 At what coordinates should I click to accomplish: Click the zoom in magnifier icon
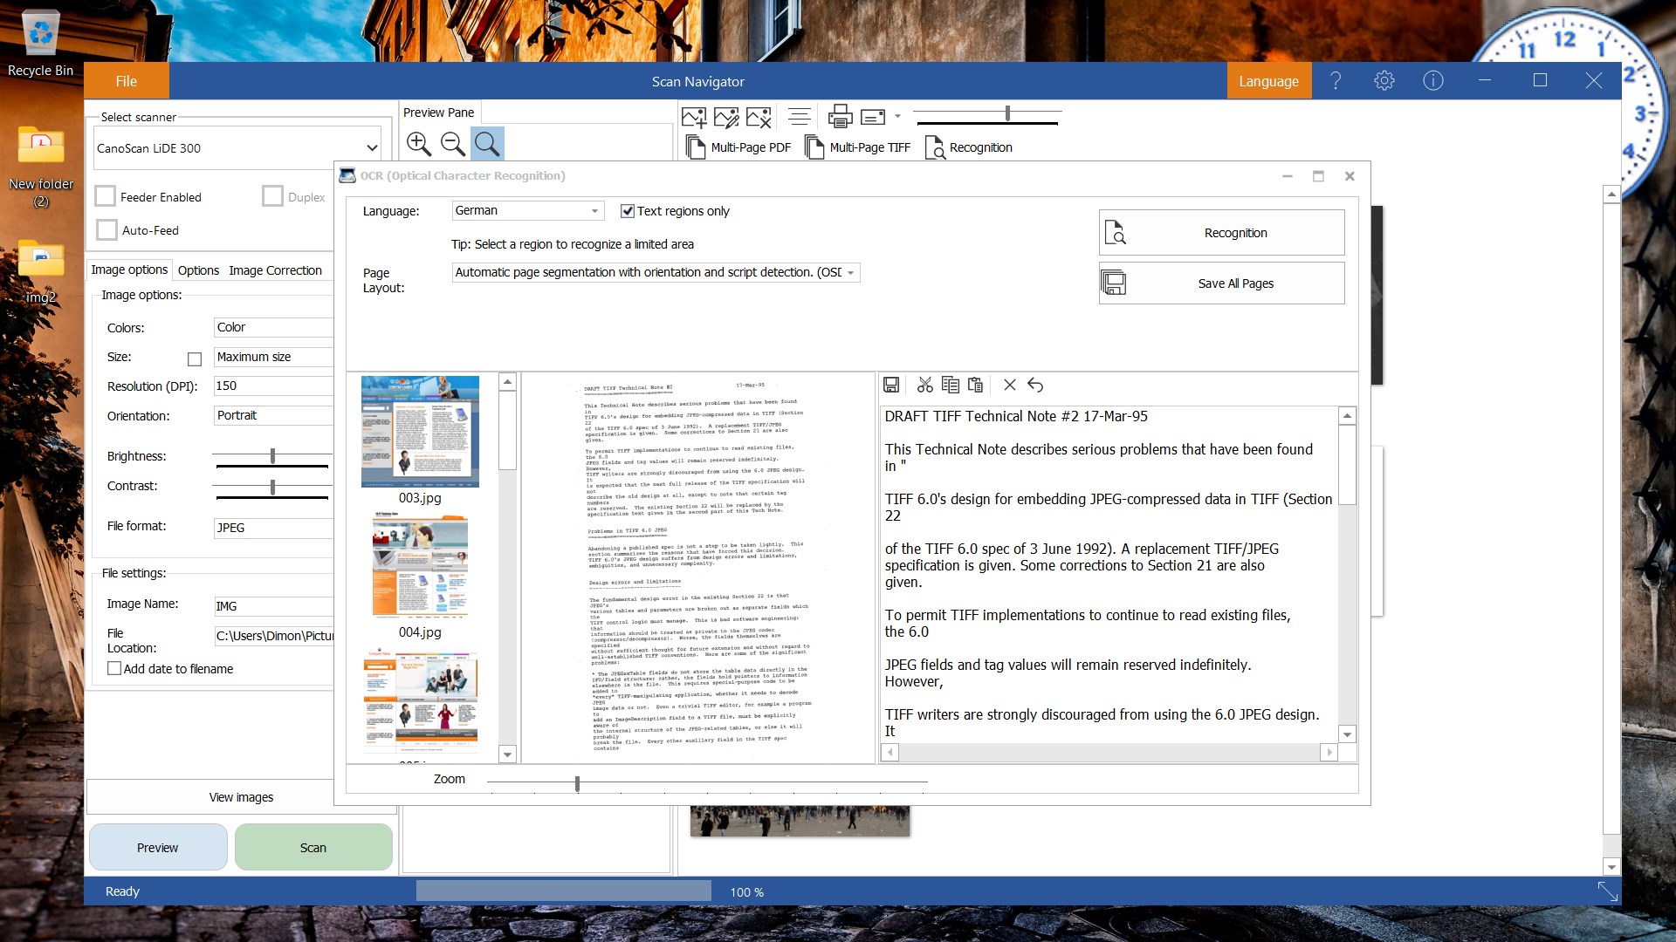click(419, 144)
